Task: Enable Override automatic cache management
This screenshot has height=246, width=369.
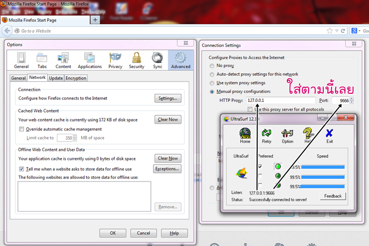Action: coord(22,129)
